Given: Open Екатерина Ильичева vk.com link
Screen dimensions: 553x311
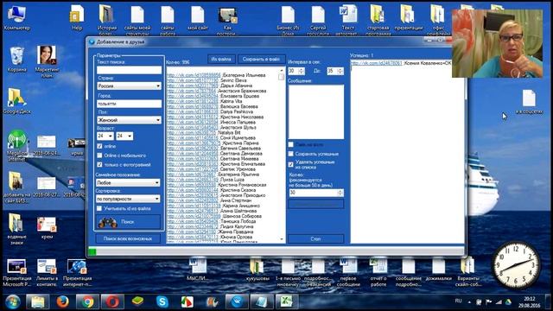Looking at the screenshot, I should (x=194, y=75).
